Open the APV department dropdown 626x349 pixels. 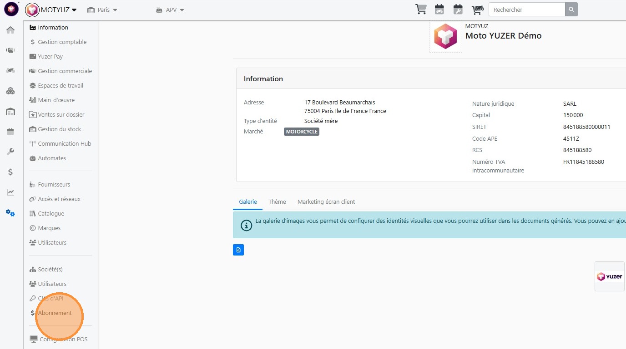(170, 10)
